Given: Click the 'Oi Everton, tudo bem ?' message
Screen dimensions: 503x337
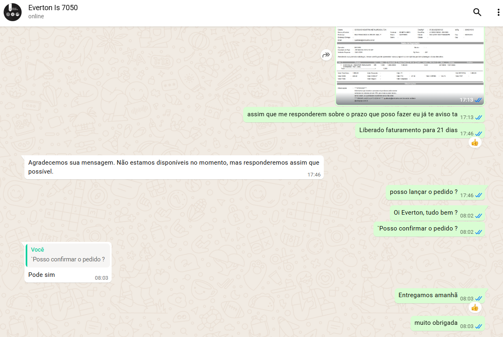Looking at the screenshot, I should (426, 212).
